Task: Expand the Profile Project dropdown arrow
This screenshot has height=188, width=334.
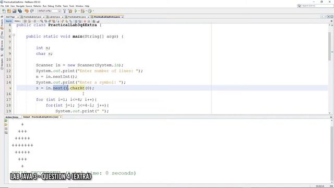Action: (x=93, y=11)
